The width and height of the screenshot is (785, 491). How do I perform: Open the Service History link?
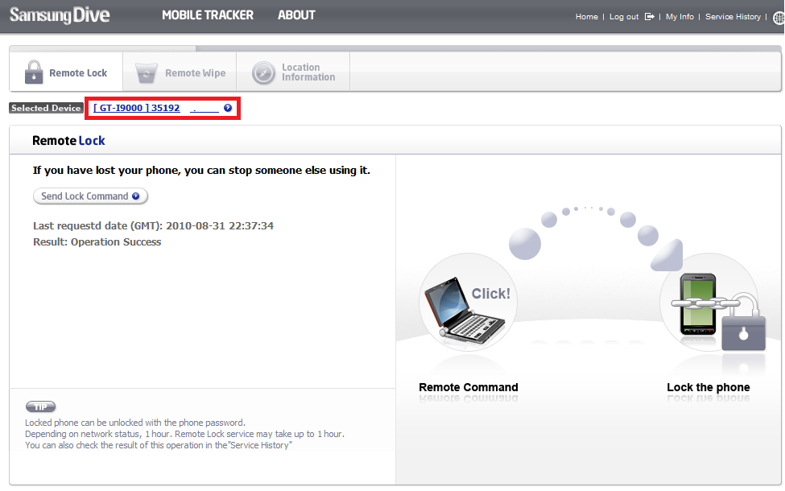click(733, 17)
